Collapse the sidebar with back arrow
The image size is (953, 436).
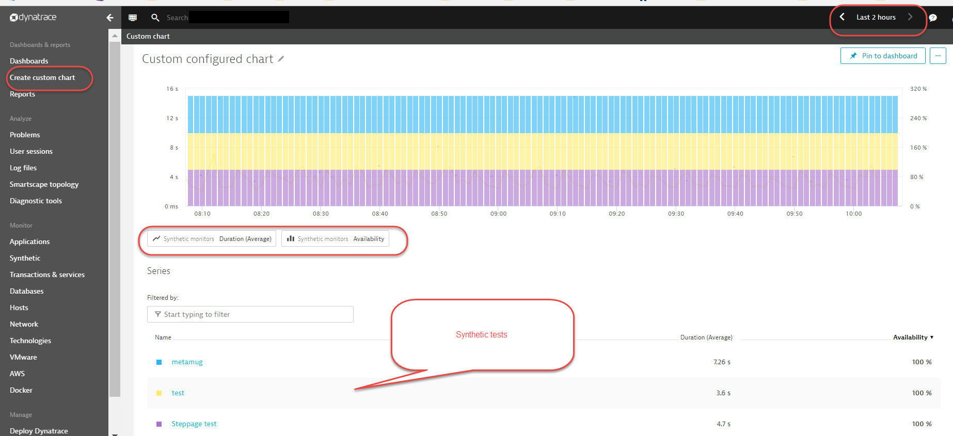pos(110,18)
